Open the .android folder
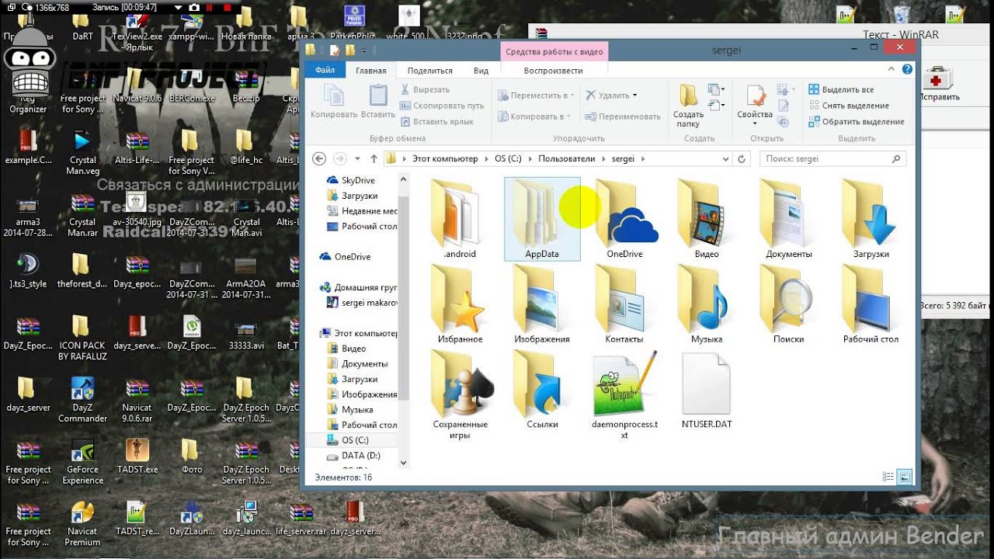 coord(460,219)
